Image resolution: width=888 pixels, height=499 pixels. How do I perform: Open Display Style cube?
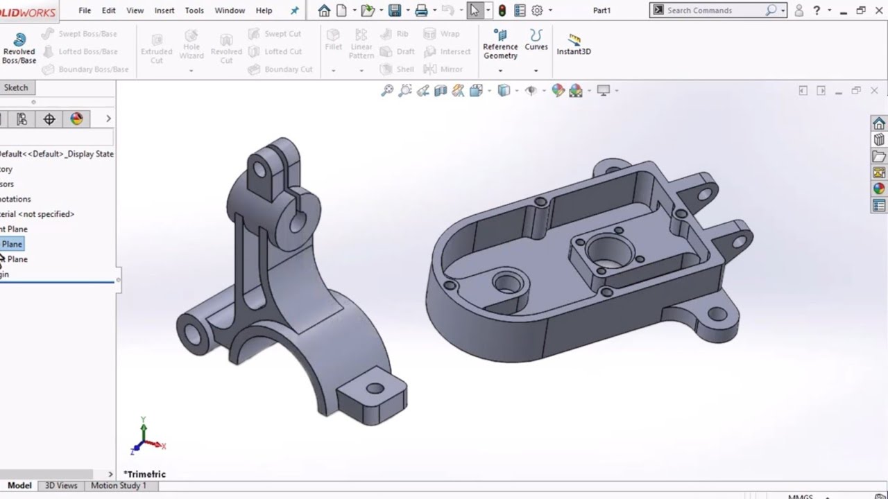click(504, 91)
